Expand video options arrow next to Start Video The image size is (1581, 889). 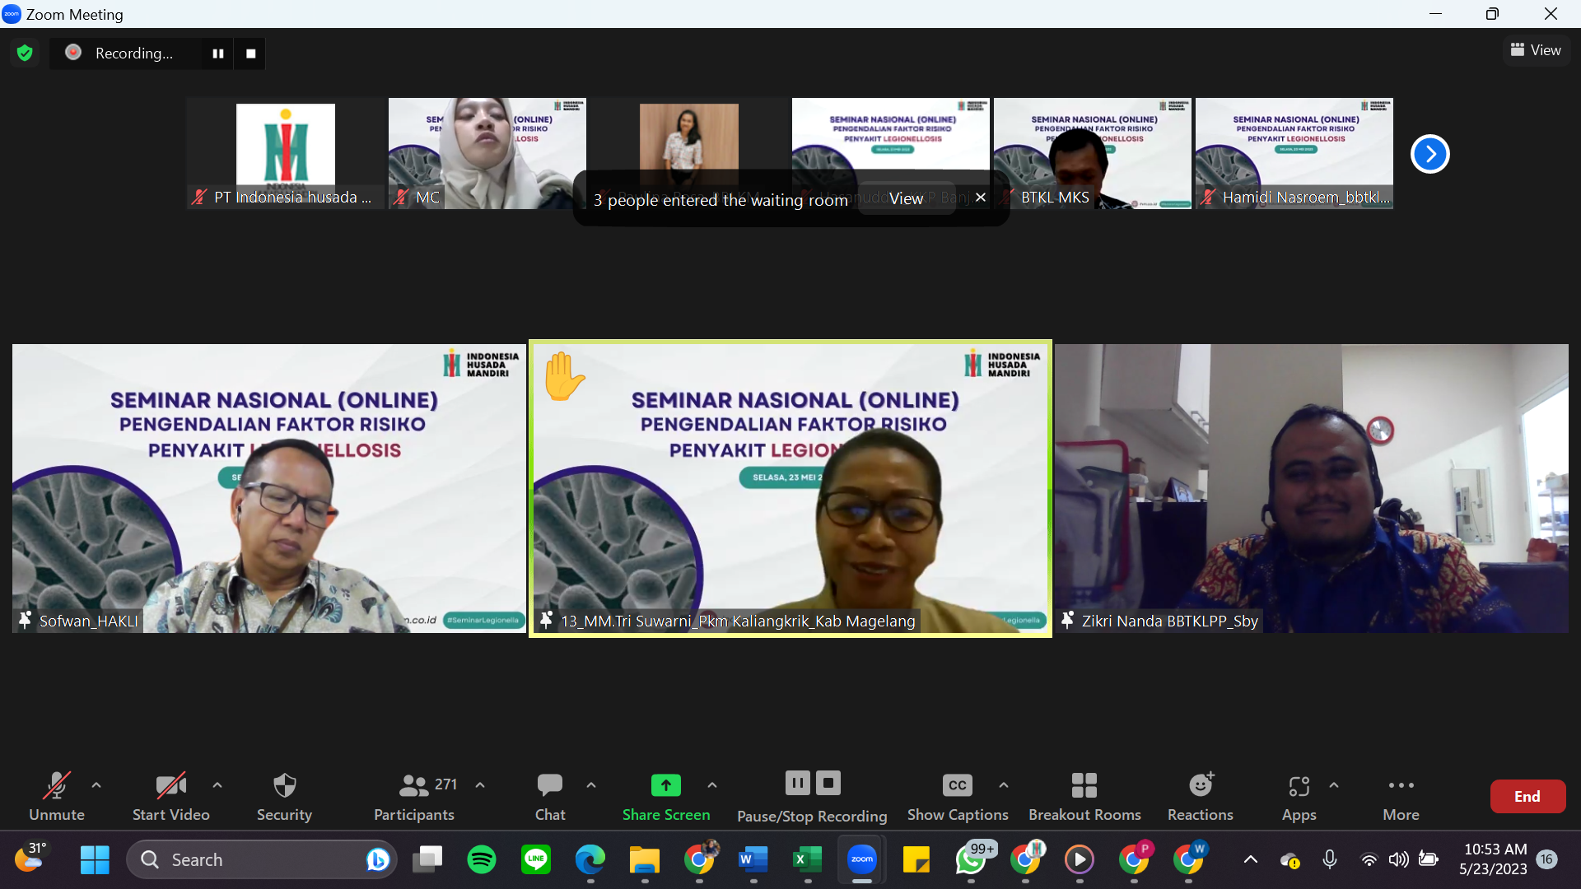pos(217,785)
